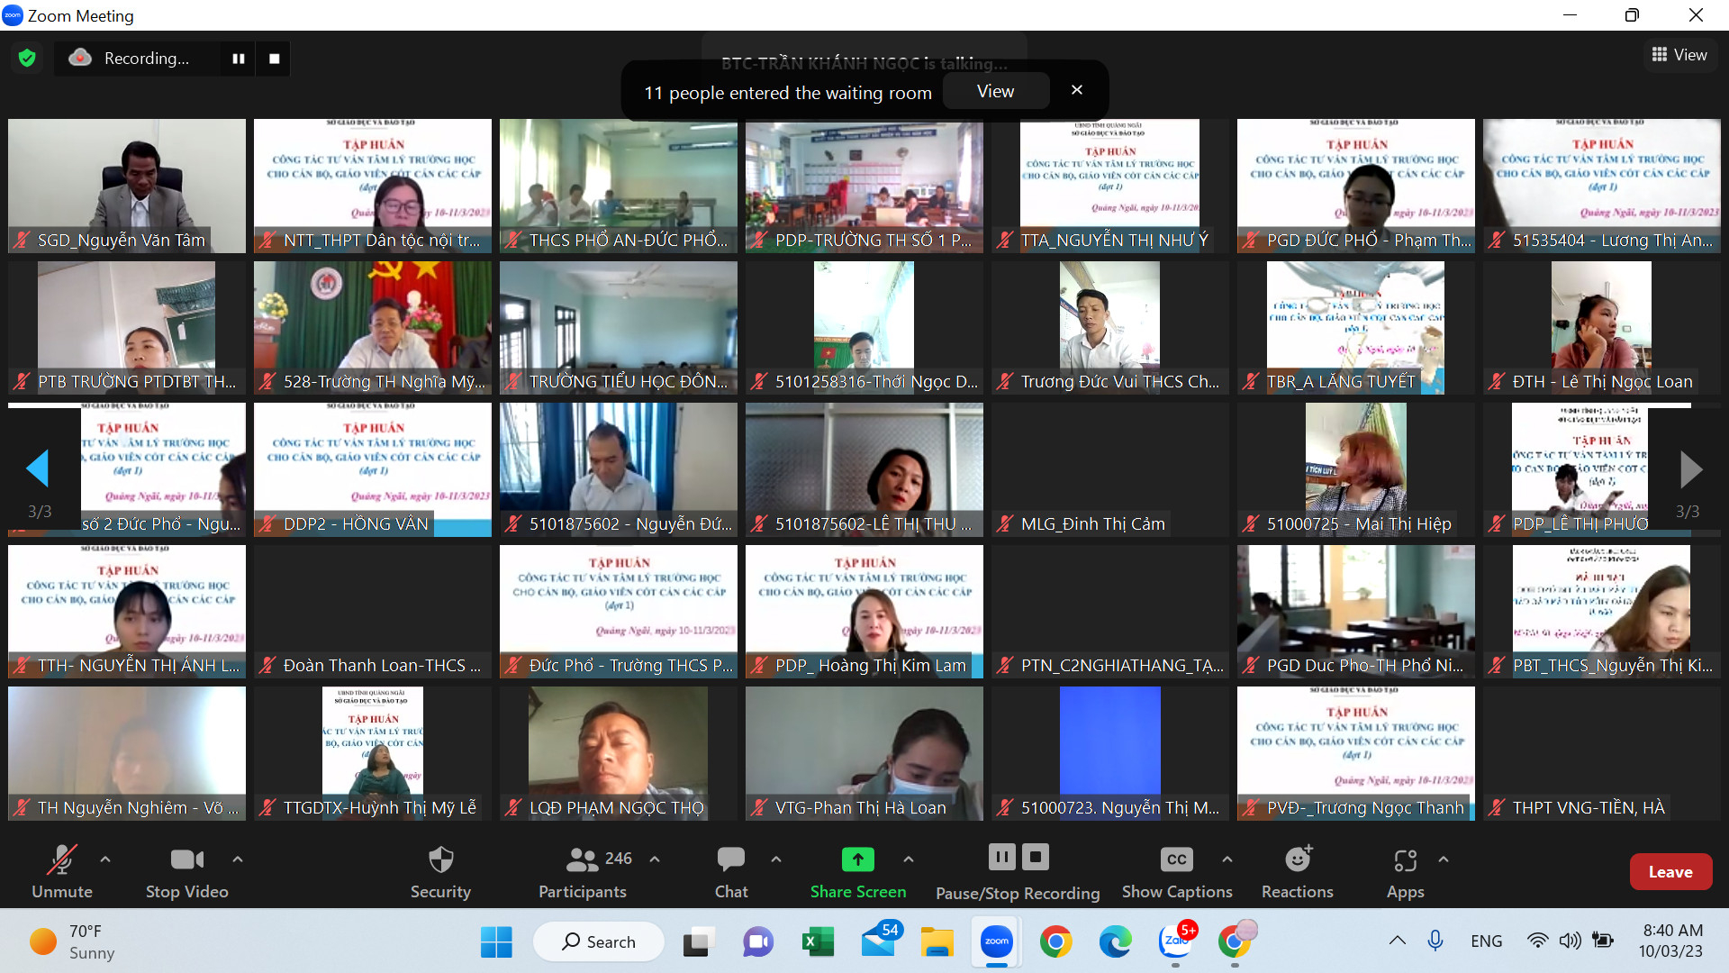1729x973 pixels.
Task: Open the Reactions smiley icon
Action: [x=1298, y=859]
